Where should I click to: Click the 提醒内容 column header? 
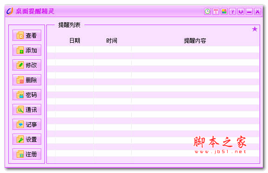coord(195,41)
